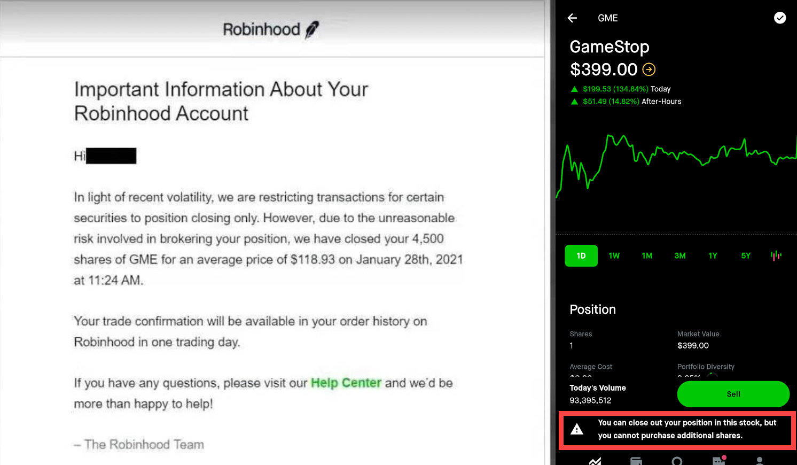
Task: Select the 1D chart range
Action: [581, 256]
